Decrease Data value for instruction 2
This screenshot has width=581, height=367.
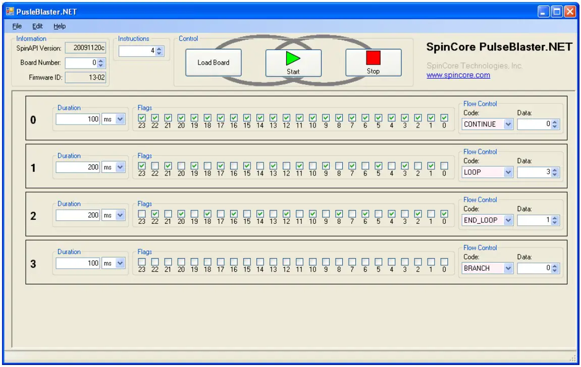555,222
